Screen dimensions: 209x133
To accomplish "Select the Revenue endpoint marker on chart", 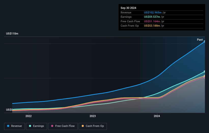I will [x=205, y=41].
